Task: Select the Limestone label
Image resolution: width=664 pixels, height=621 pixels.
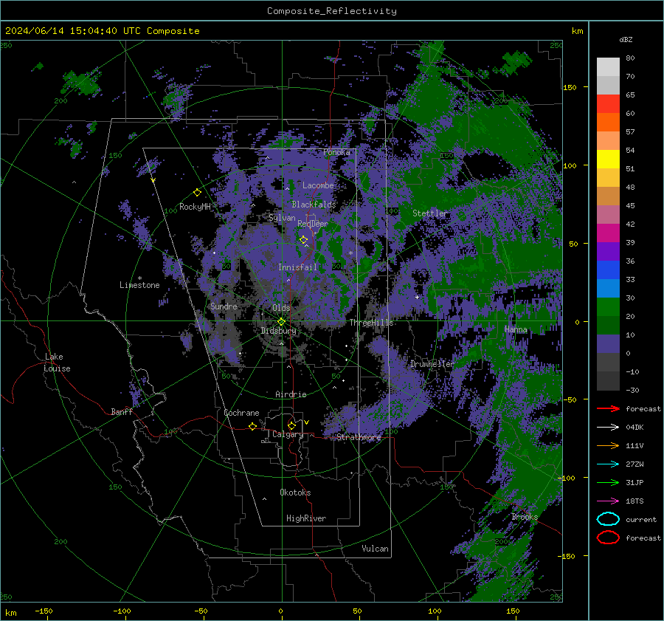Action: [139, 285]
